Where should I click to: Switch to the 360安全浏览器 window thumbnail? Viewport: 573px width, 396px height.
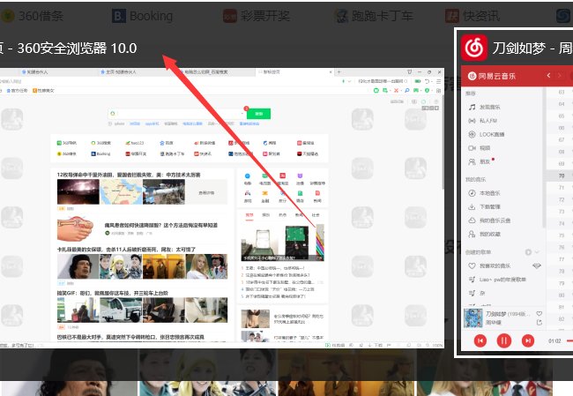[x=222, y=201]
